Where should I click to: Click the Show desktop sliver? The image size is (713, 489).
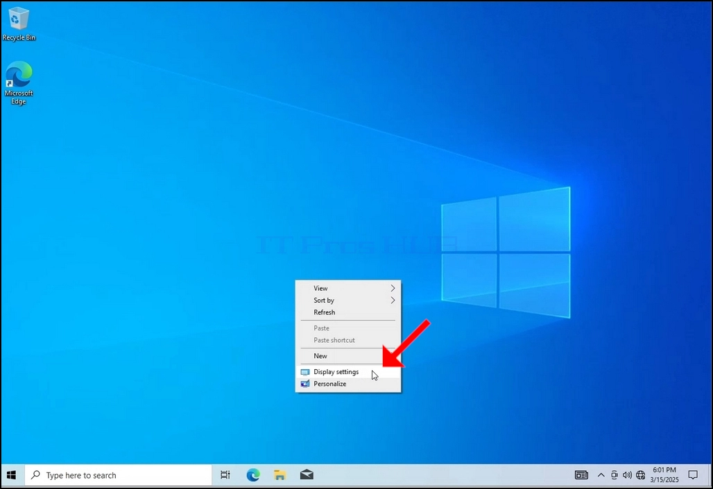coord(710,475)
